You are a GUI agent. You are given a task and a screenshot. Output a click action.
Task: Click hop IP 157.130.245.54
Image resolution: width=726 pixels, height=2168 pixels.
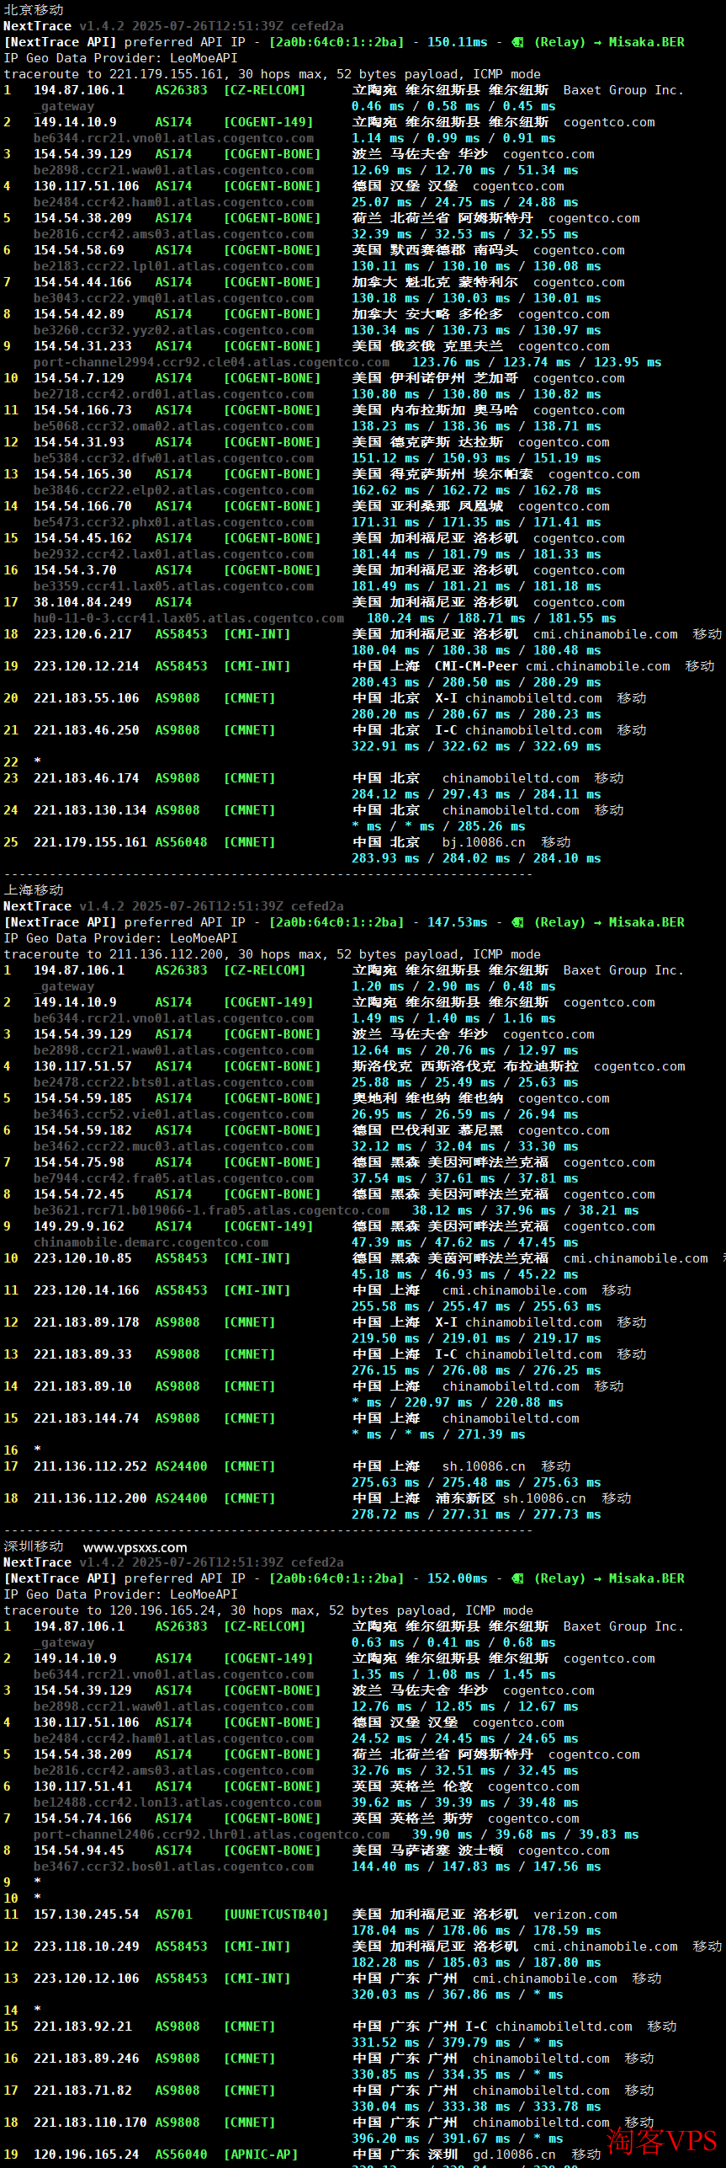[x=86, y=1914]
